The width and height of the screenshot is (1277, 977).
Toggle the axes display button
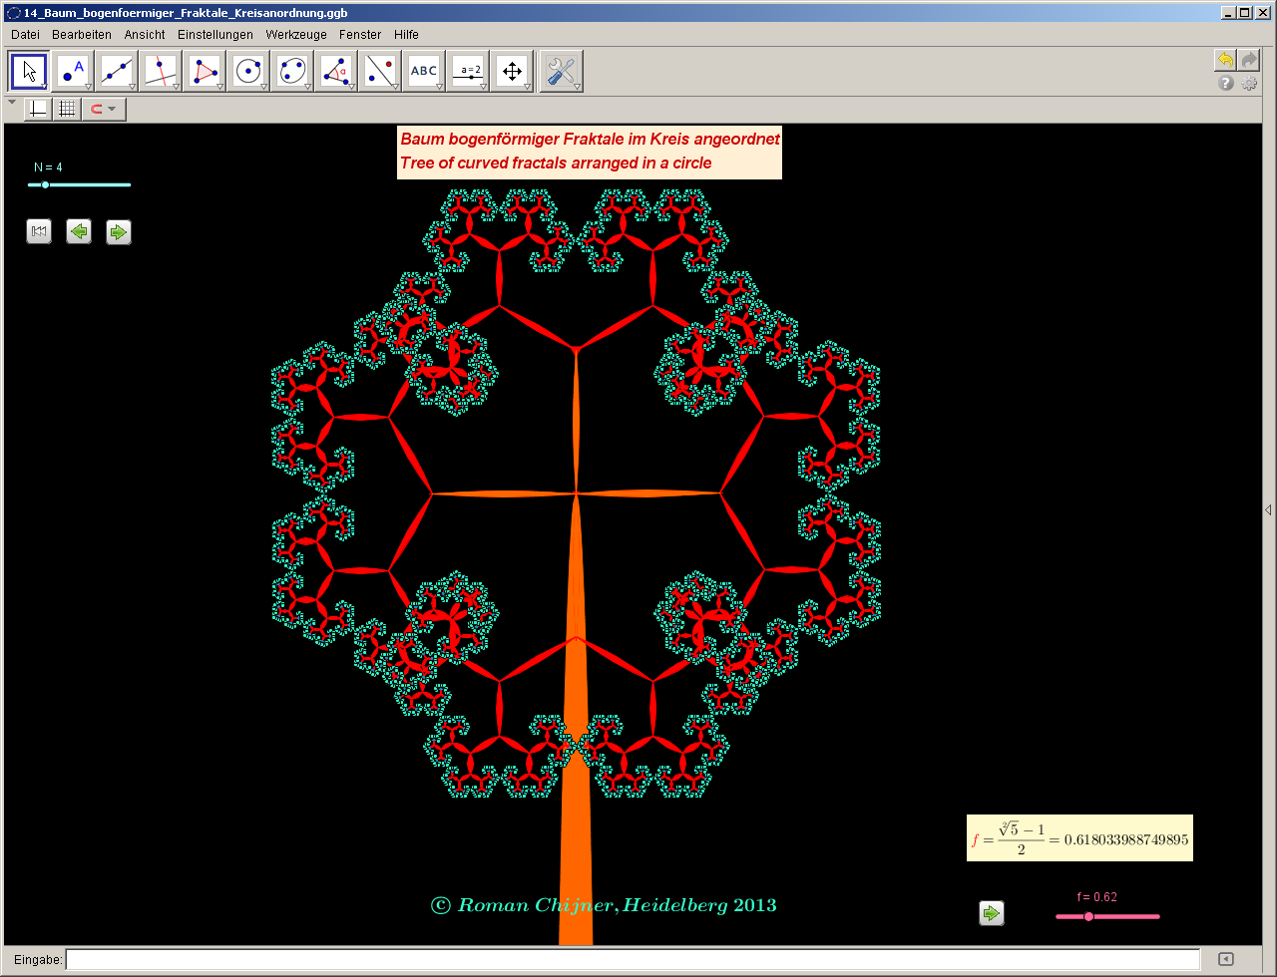pos(37,109)
